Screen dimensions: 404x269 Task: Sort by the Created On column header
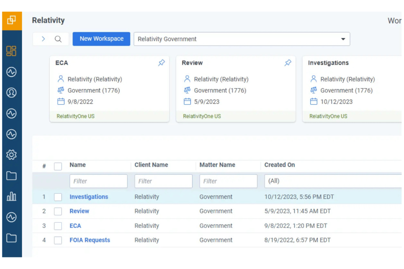[280, 165]
